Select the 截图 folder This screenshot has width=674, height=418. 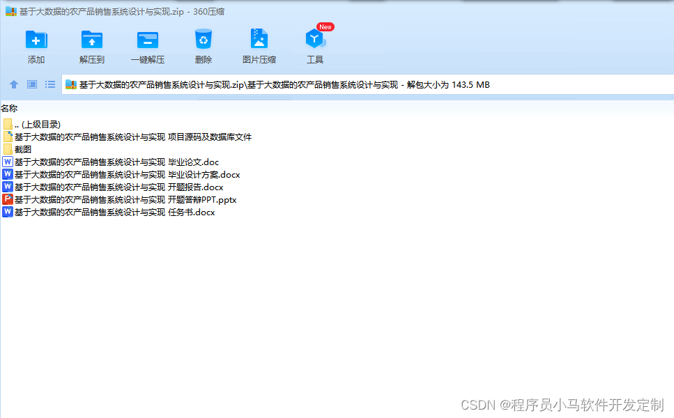(17, 150)
